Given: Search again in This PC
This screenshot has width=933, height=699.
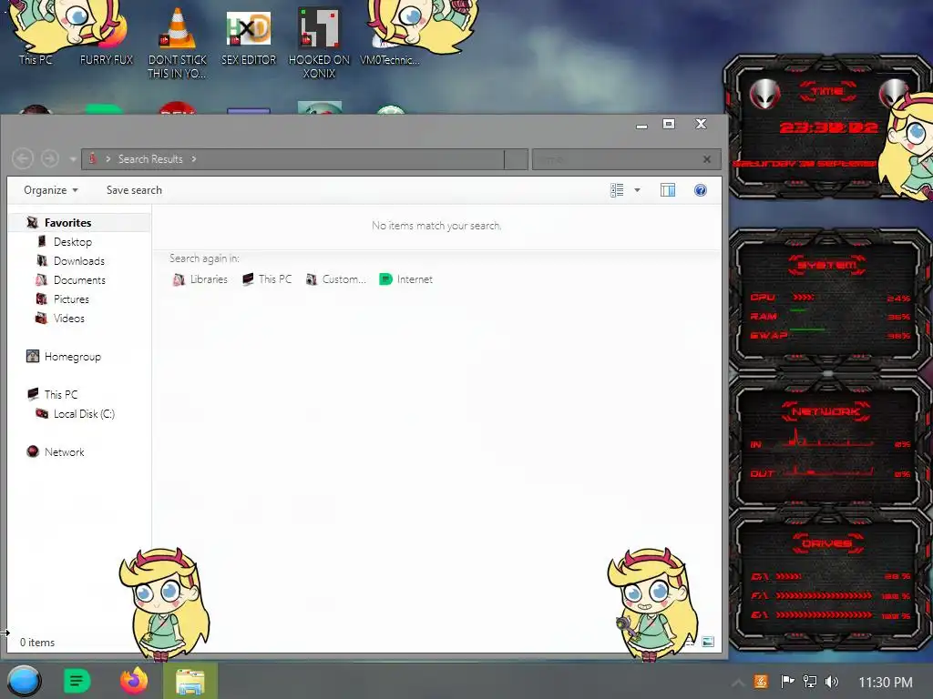Looking at the screenshot, I should pos(267,279).
